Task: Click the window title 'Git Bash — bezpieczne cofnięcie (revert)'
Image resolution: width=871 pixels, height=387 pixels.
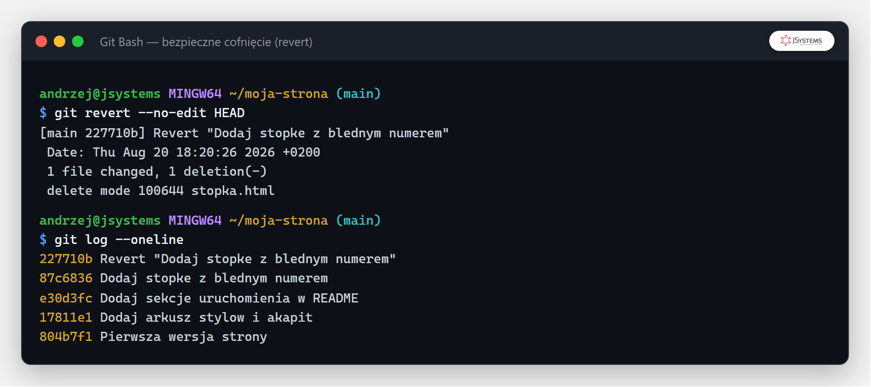Action: click(206, 42)
